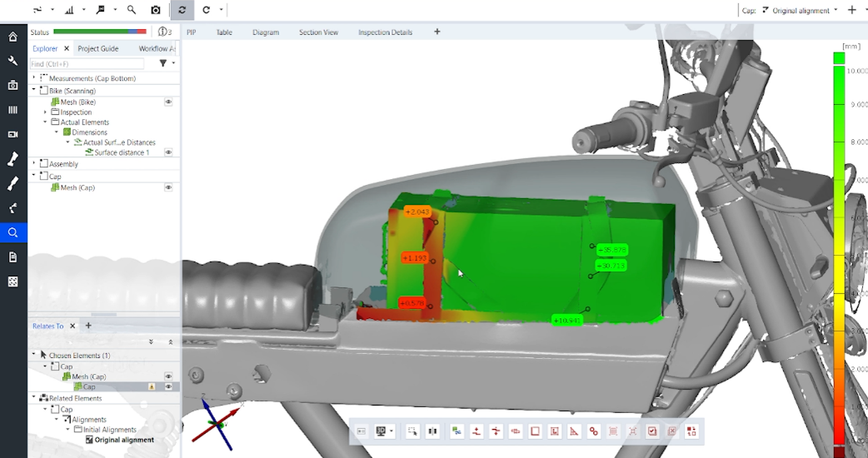This screenshot has height=458, width=868.
Task: Hide the Mesh (Cap) element in Explorer
Action: 168,187
